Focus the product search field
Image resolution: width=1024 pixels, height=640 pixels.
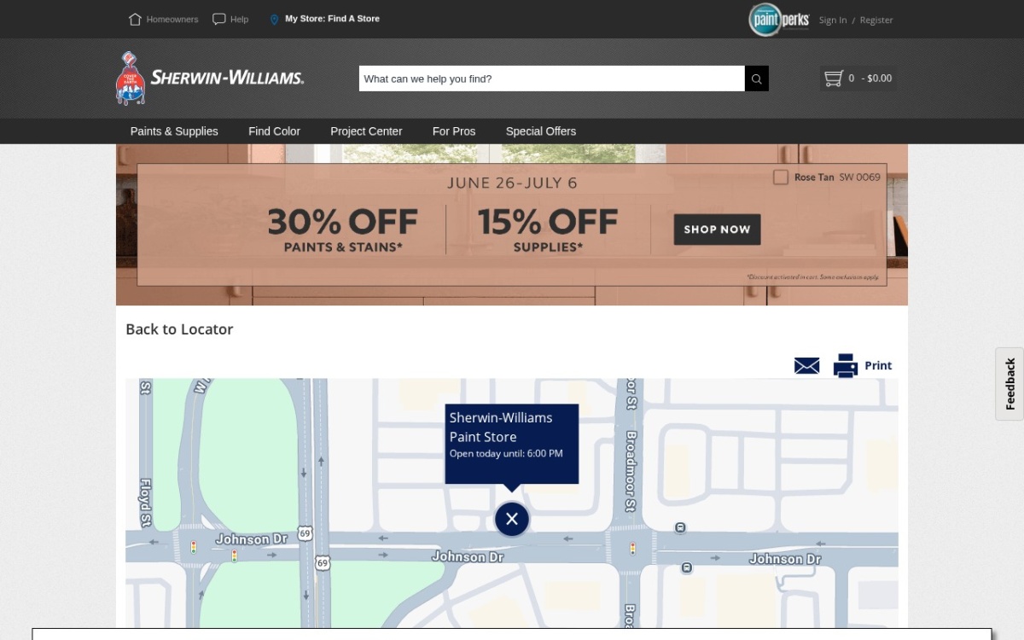(x=552, y=79)
